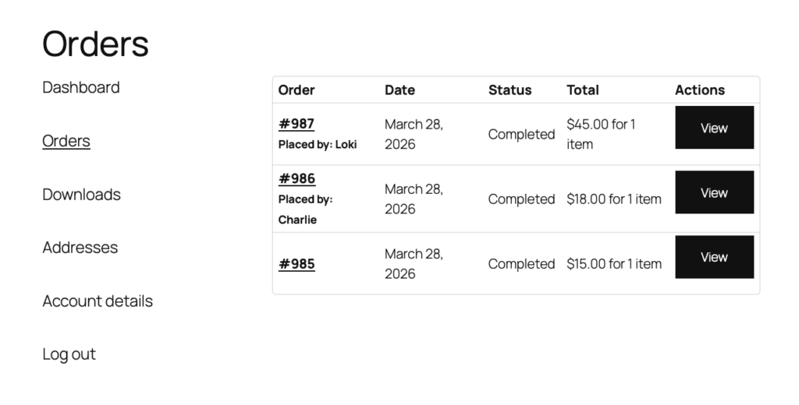Click the large Orders page heading
The image size is (799, 405).
pos(95,44)
